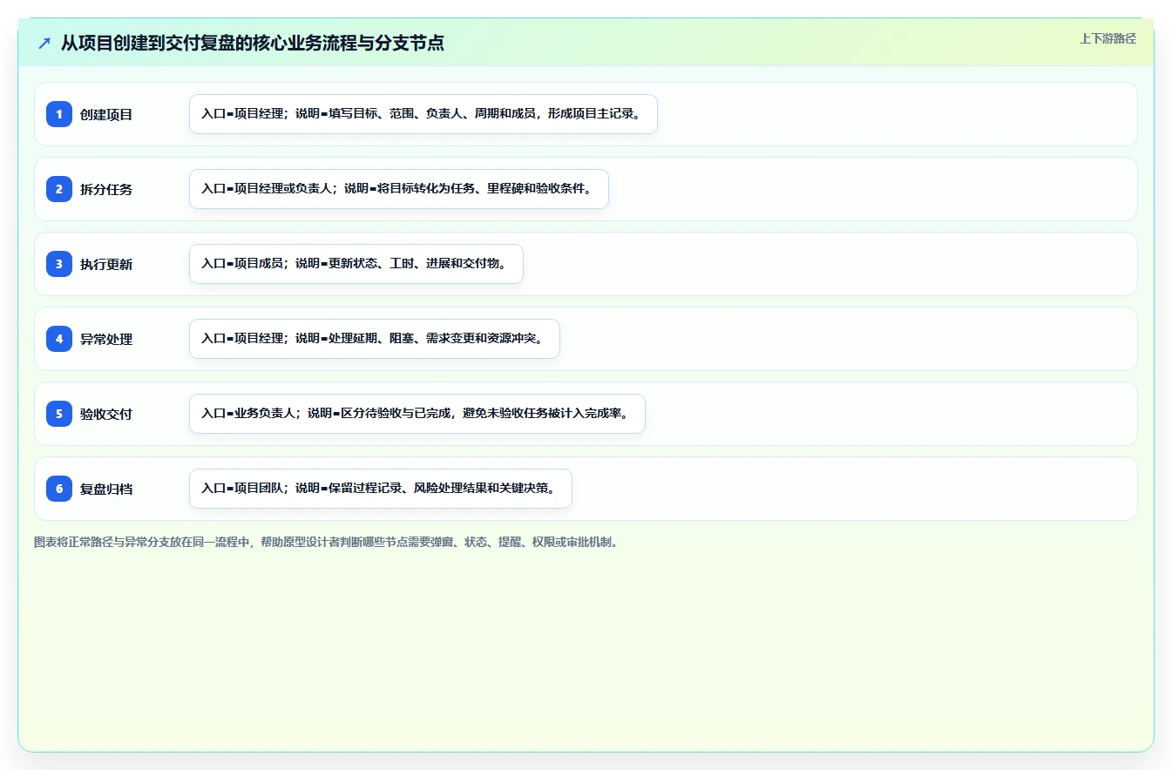Click the description box about 保留过程记录
This screenshot has height=770, width=1172.
click(x=381, y=489)
